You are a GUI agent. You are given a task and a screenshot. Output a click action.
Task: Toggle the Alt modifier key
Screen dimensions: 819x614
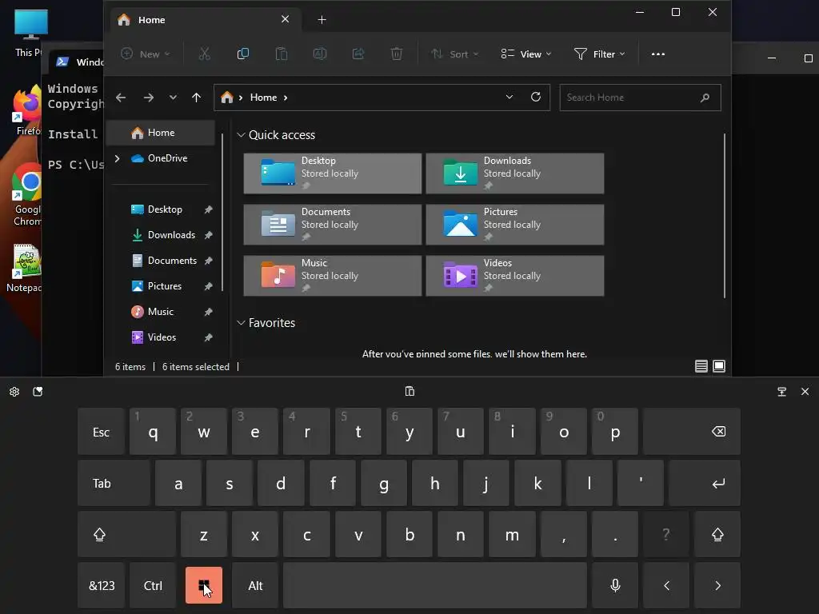coord(255,585)
